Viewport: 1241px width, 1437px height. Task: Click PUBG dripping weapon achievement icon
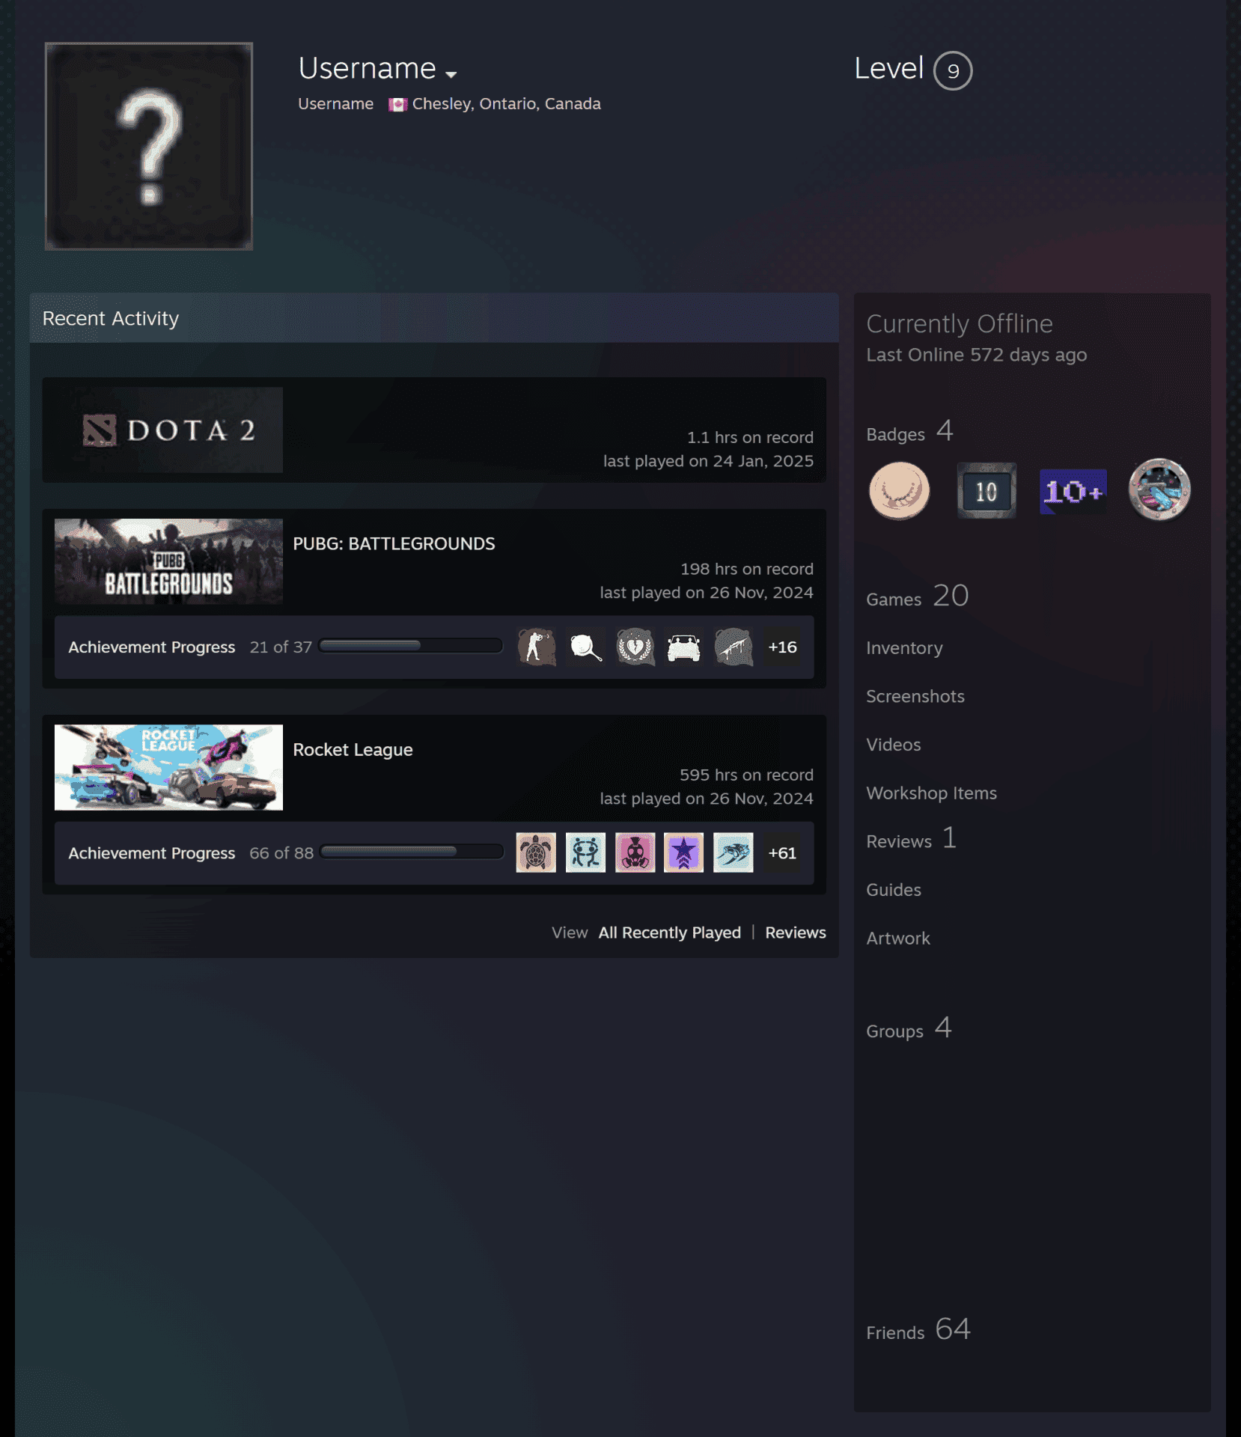pyautogui.click(x=733, y=647)
